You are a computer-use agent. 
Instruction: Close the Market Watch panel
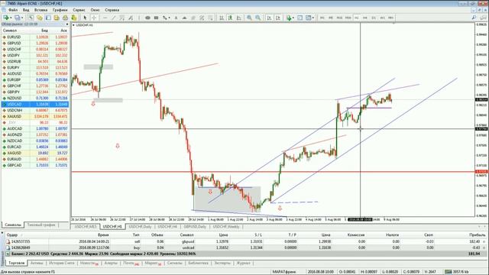[67, 24]
